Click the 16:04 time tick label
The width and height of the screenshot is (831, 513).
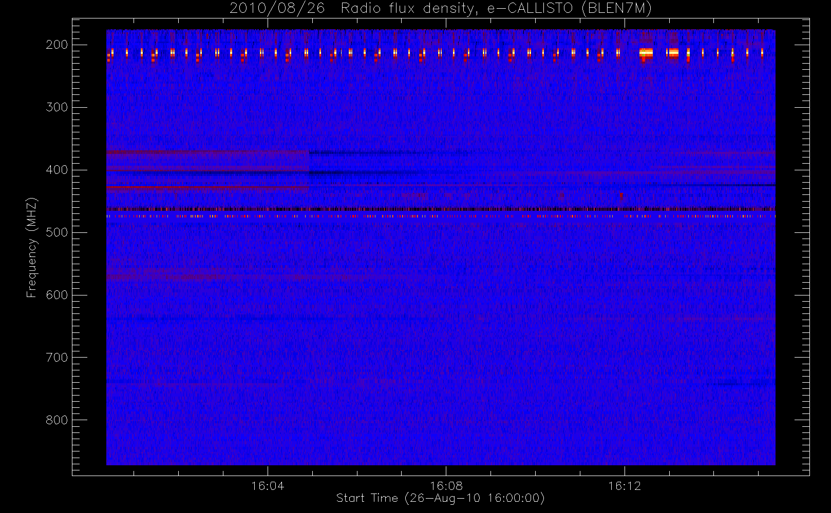point(268,486)
